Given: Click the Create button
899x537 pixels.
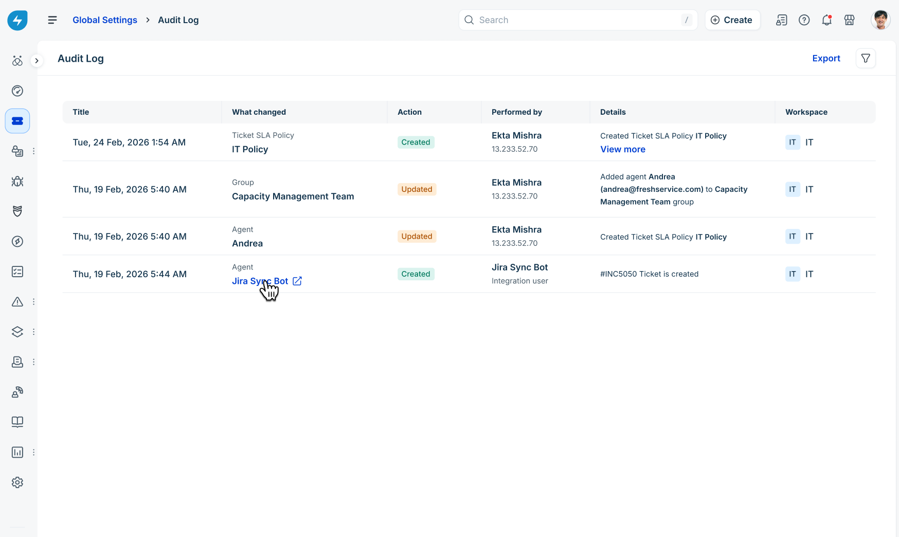Looking at the screenshot, I should [x=732, y=20].
